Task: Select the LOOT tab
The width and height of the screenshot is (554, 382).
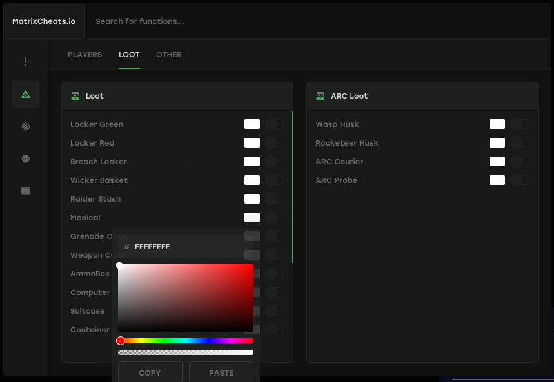Action: pyautogui.click(x=128, y=55)
